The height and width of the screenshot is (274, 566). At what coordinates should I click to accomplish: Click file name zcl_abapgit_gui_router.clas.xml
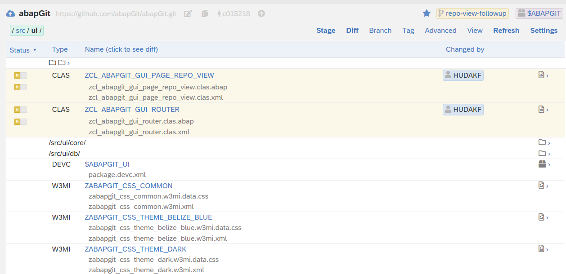139,132
